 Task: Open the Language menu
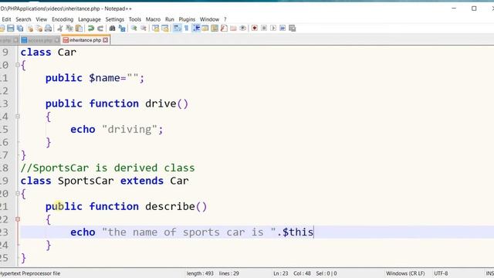[x=90, y=19]
